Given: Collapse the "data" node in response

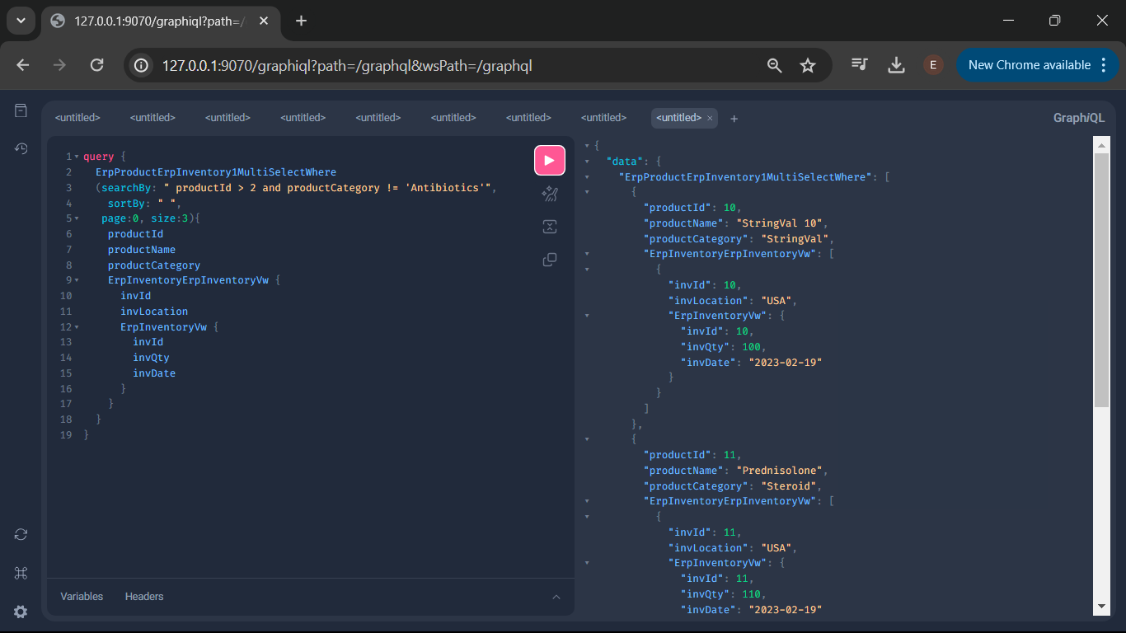Looking at the screenshot, I should click(587, 162).
